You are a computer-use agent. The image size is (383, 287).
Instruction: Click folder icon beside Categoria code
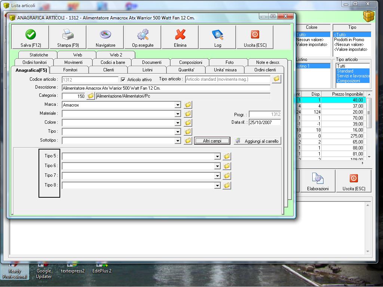pos(91,96)
